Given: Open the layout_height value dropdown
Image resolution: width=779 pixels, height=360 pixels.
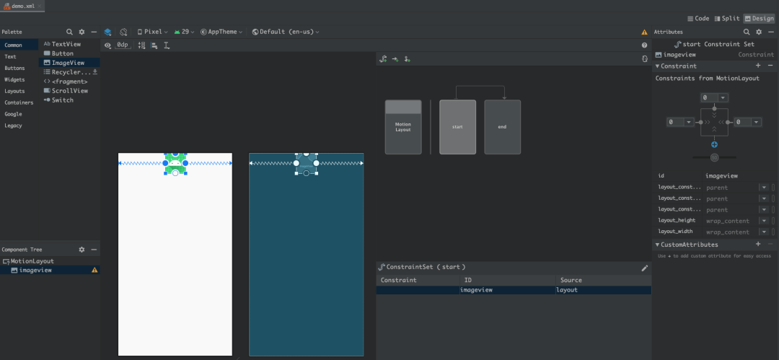Looking at the screenshot, I should point(763,221).
